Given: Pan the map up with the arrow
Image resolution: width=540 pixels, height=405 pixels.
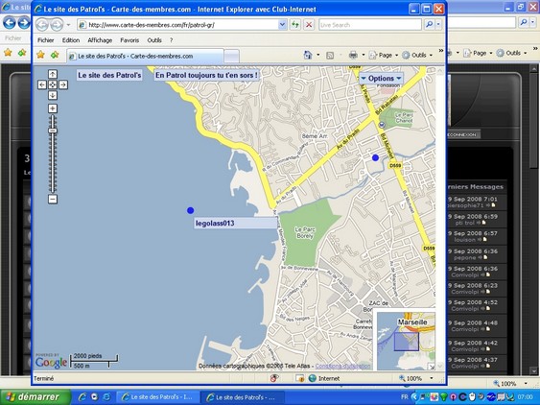Looking at the screenshot, I should [53, 74].
